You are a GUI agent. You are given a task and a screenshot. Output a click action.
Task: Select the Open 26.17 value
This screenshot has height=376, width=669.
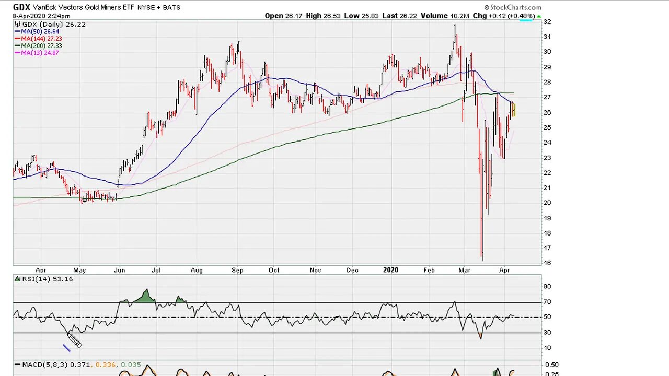tap(282, 16)
